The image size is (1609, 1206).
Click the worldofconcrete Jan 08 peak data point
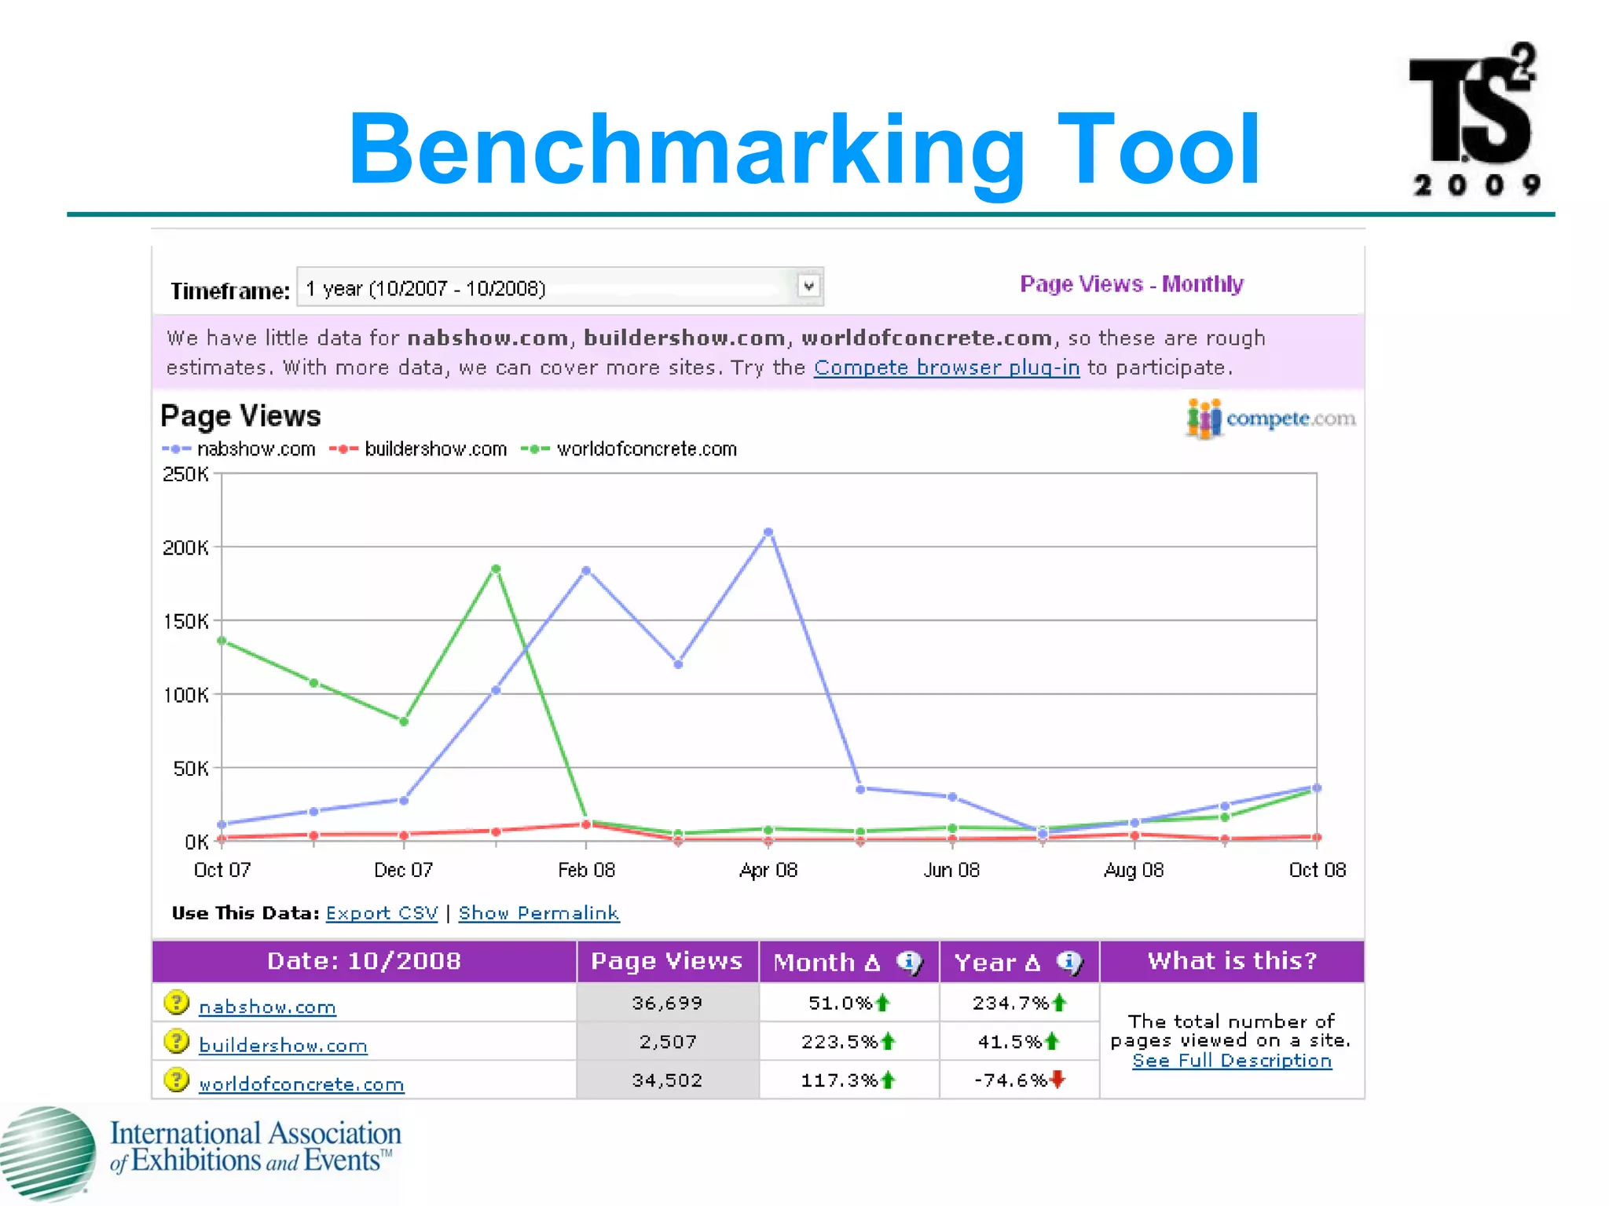coord(496,568)
